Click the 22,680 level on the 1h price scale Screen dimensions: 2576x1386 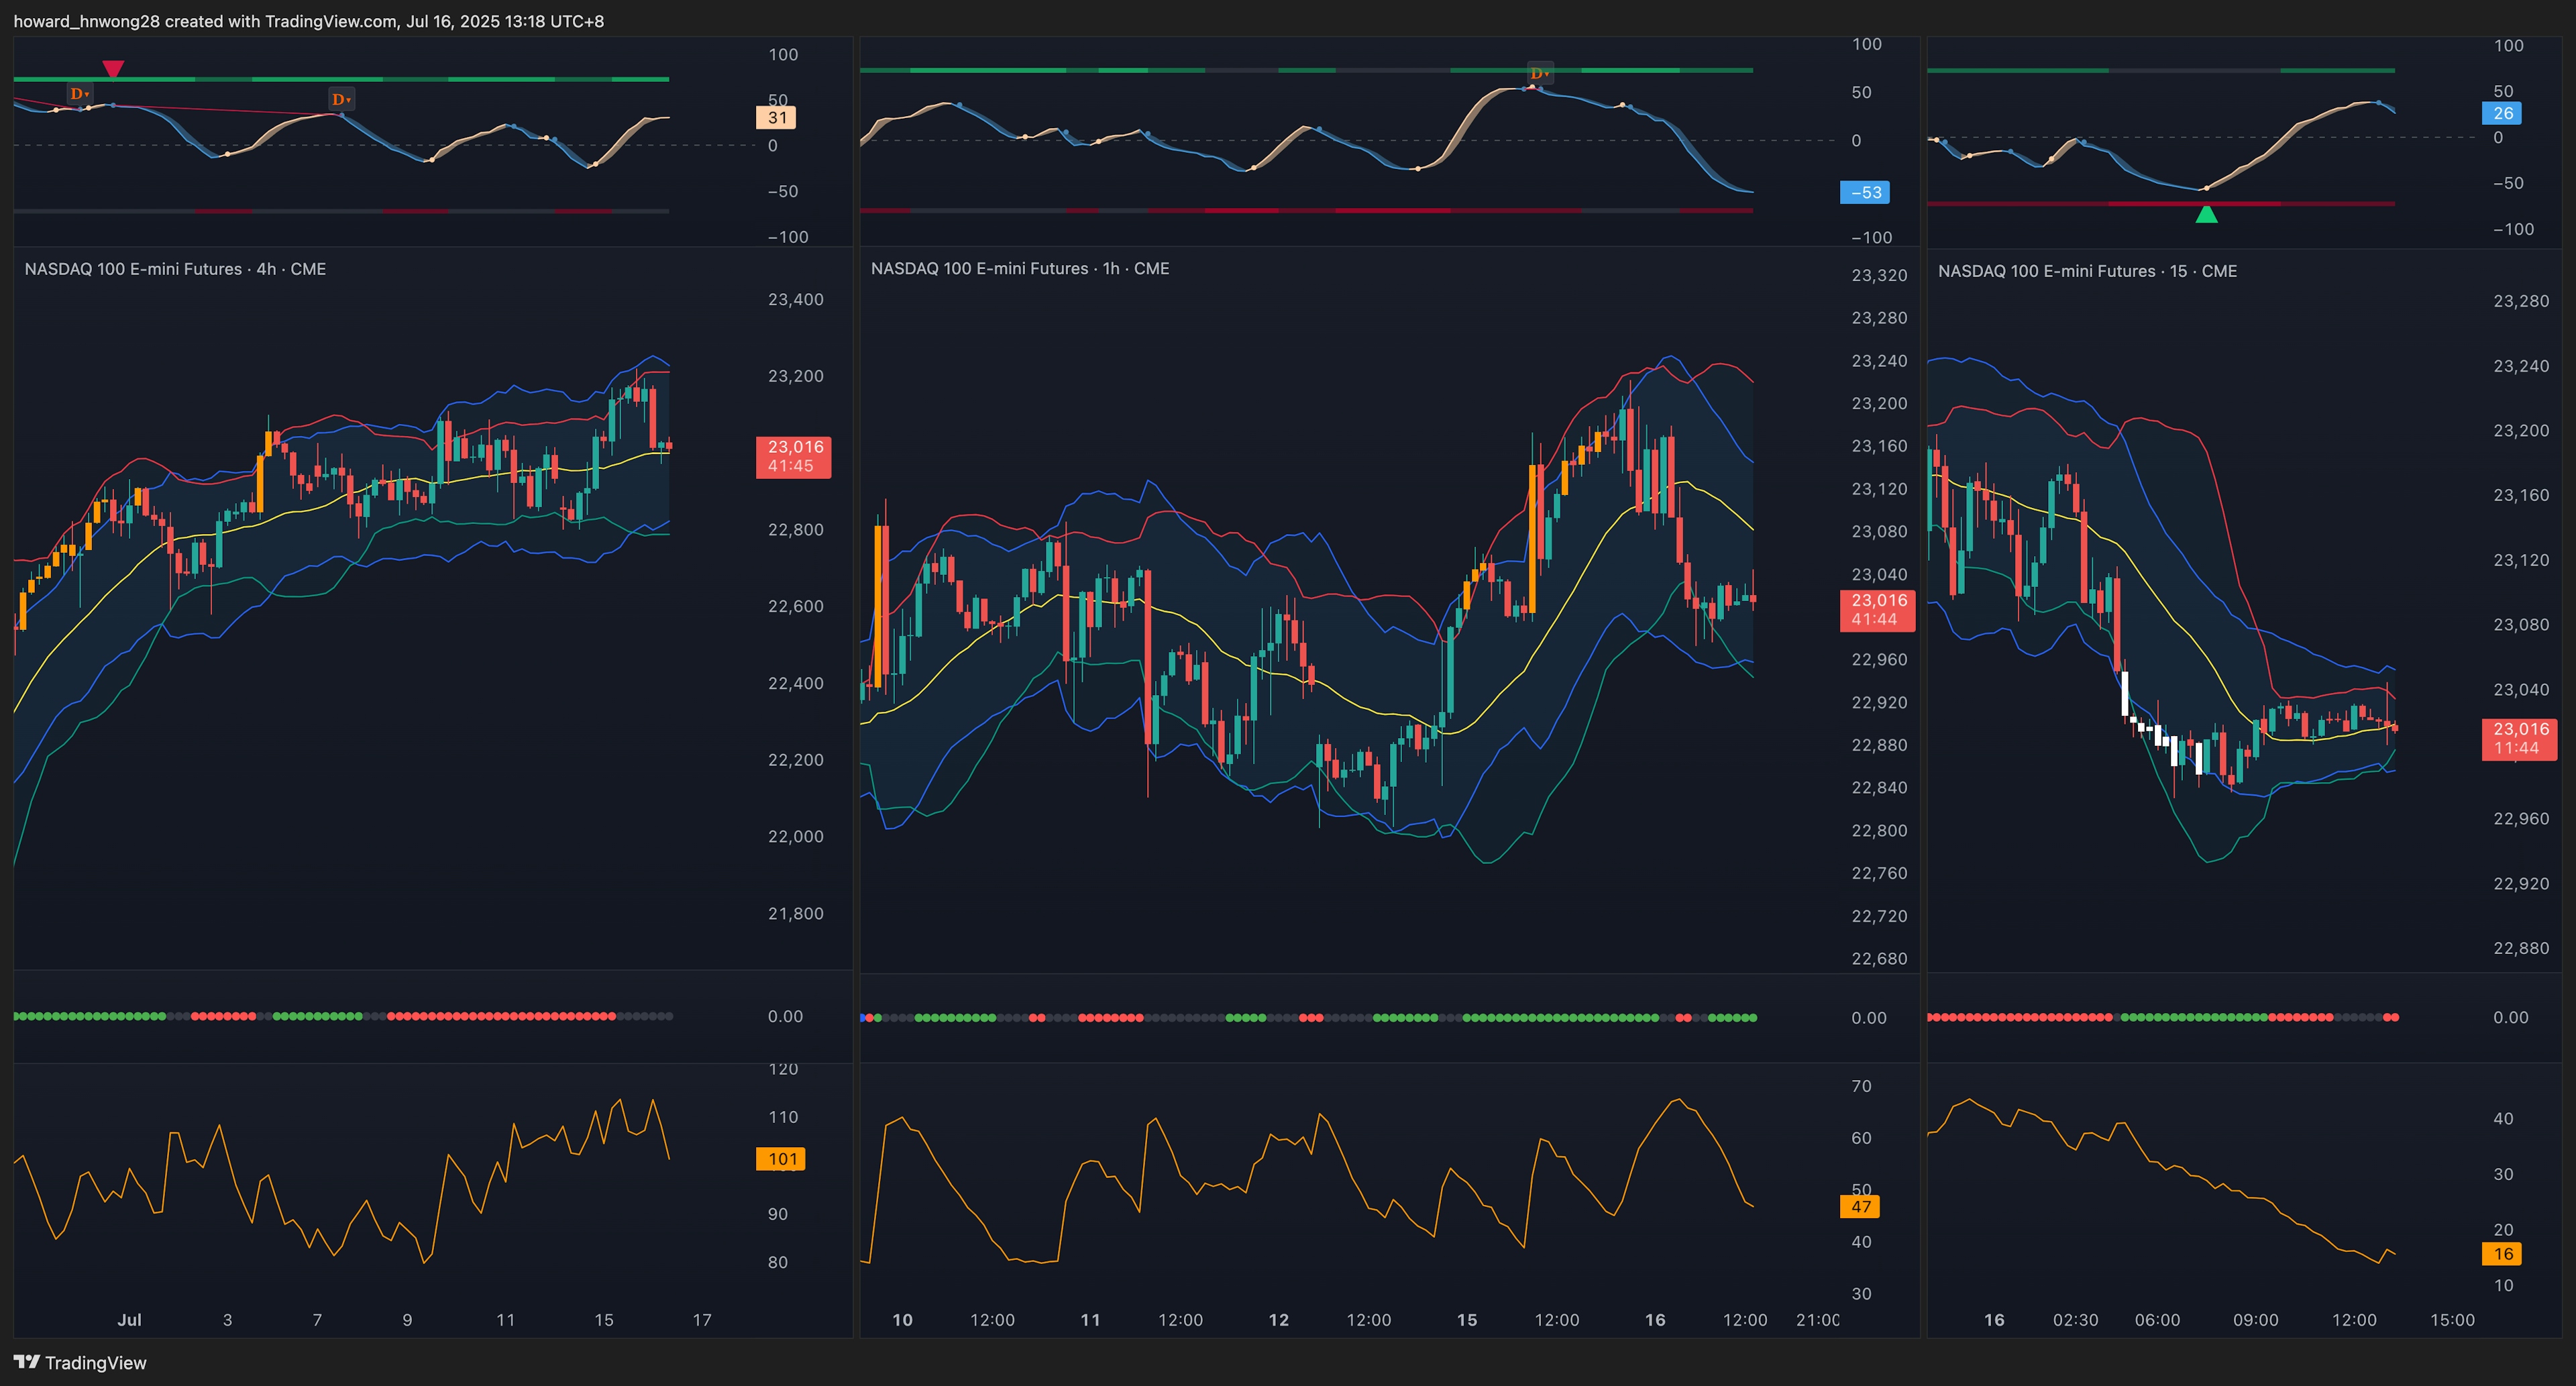[x=1879, y=959]
